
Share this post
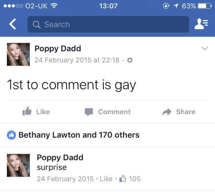179,112
